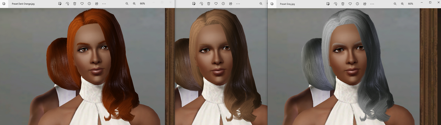Favorite the Preset Grey image
Image resolution: width=441 pixels, height=125 pixels.
[350, 3]
